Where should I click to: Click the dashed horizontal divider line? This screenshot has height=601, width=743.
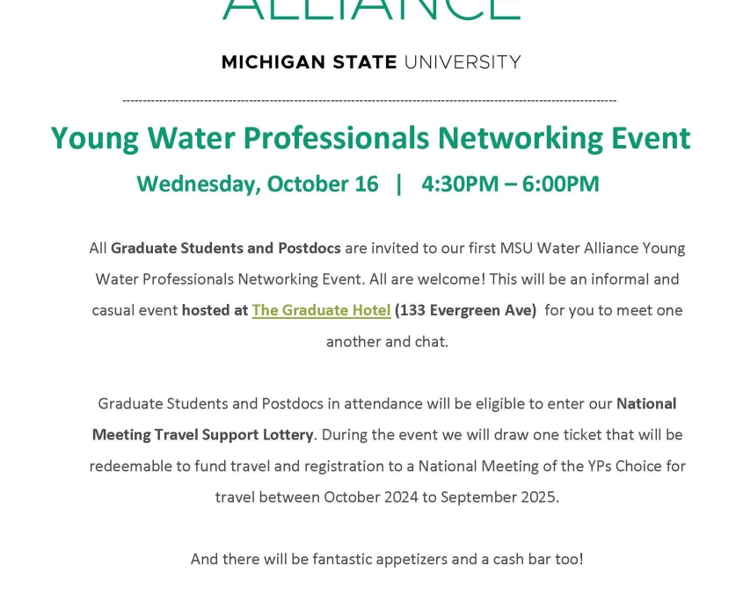[369, 100]
